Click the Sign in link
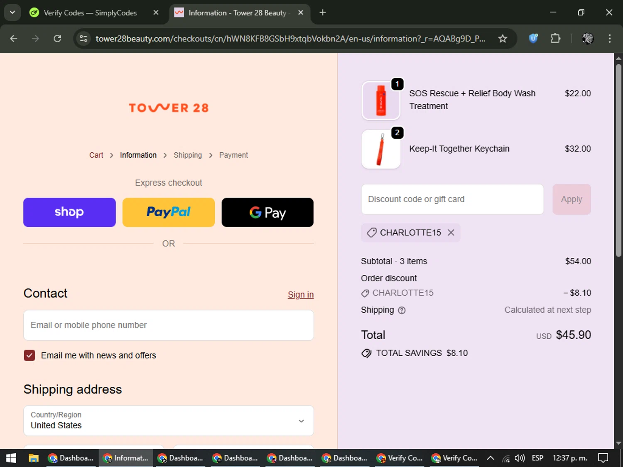The width and height of the screenshot is (623, 467). (301, 294)
